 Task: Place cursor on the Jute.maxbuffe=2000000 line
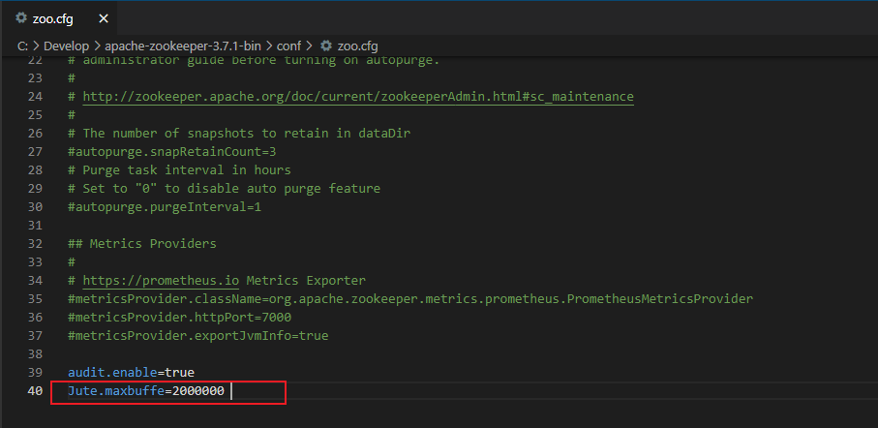pyautogui.click(x=147, y=391)
